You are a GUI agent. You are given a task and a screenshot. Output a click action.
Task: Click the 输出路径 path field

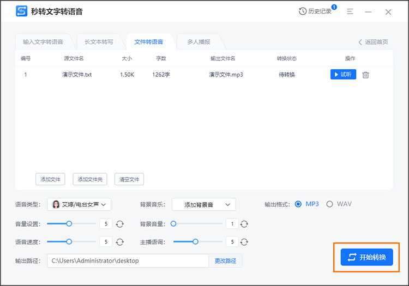128,261
